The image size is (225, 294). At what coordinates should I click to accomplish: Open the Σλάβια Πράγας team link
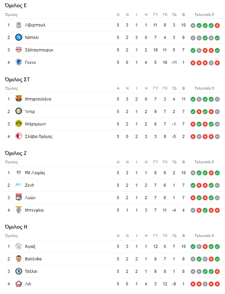point(39,136)
